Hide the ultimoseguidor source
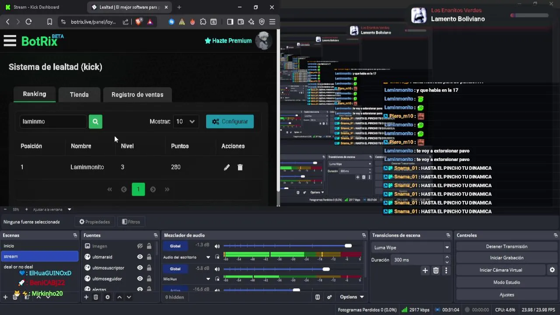Screen dimensions: 560x315 pos(140,279)
